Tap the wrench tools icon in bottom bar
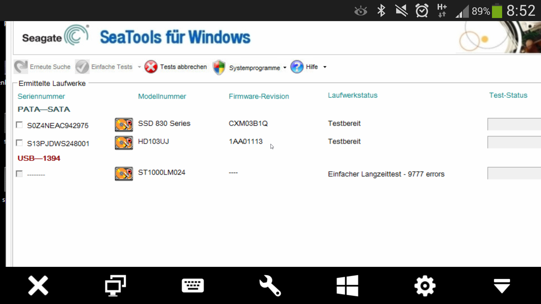Viewport: 541px width, 304px height. (270, 286)
